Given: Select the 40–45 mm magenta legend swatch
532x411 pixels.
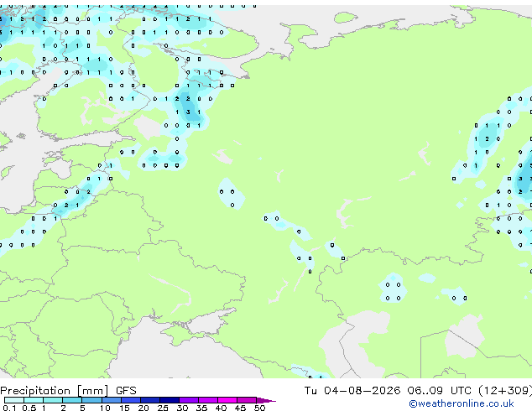Looking at the screenshot, I should tap(227, 400).
